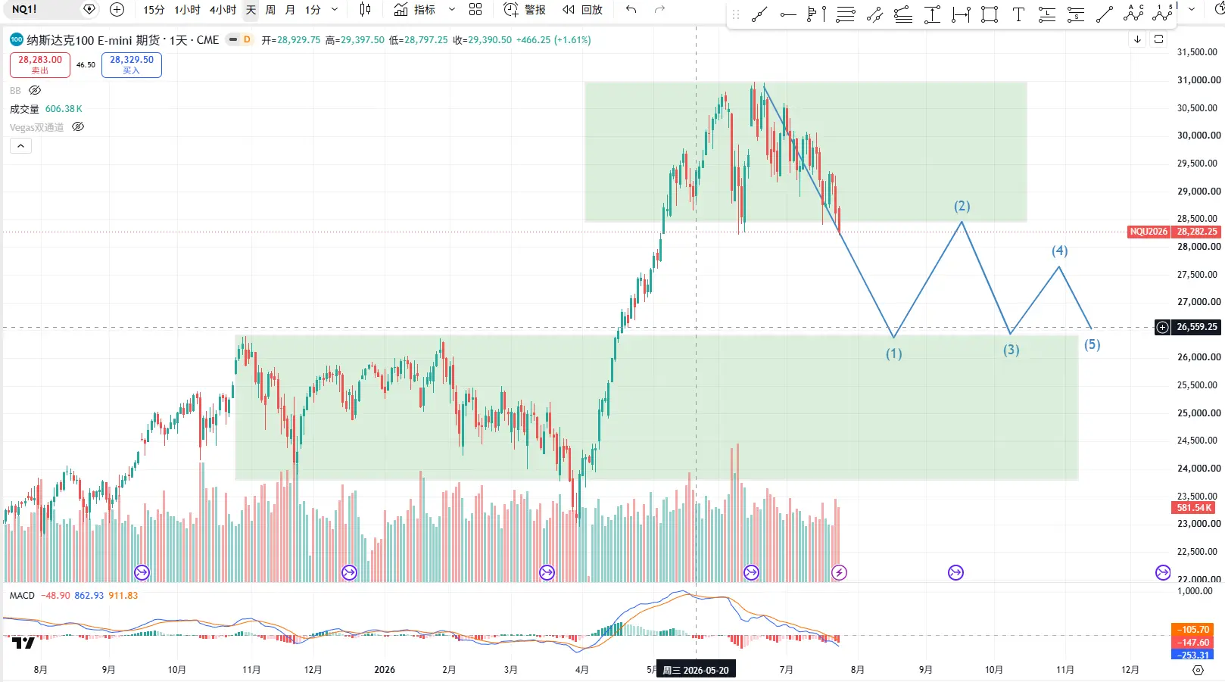
Task: Select the 天 daily timeframe
Action: tap(251, 10)
